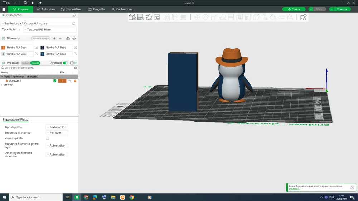Open Sequenza di stampa Per layer dropdown
Screen dimensions: 358x201
(x=57, y=133)
